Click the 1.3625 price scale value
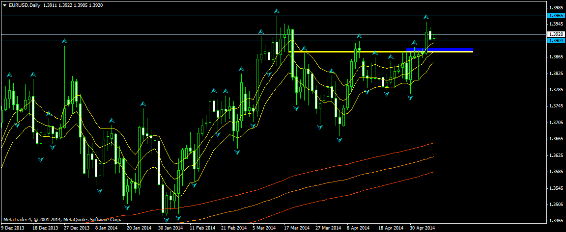The width and height of the screenshot is (566, 232). pyautogui.click(x=556, y=155)
